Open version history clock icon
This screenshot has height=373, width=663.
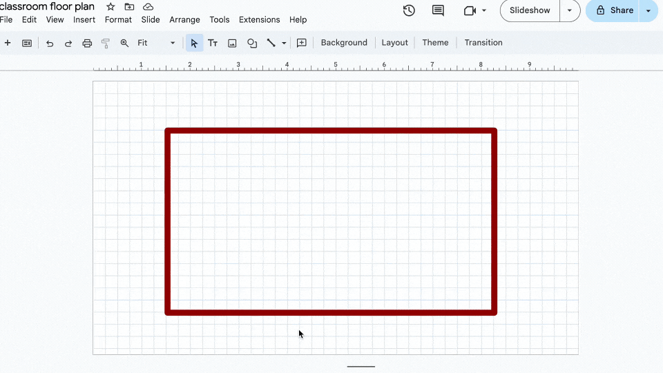(x=409, y=10)
